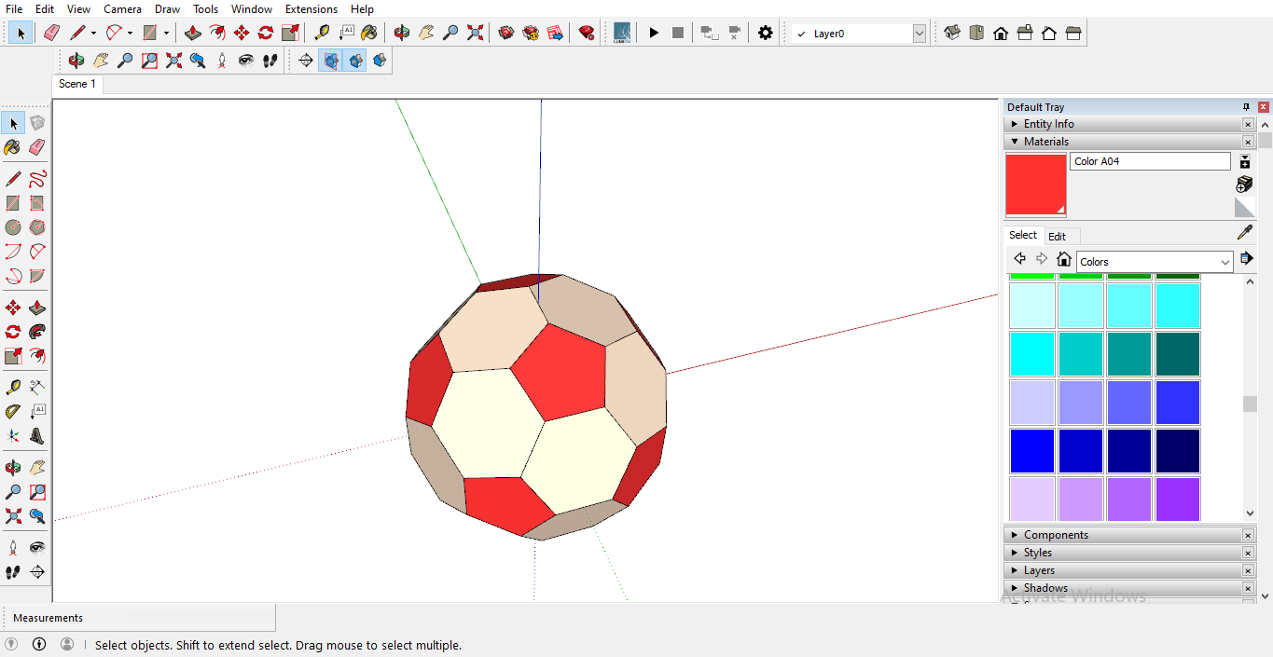
Task: Open the settings gear icon in toolbar
Action: point(765,33)
